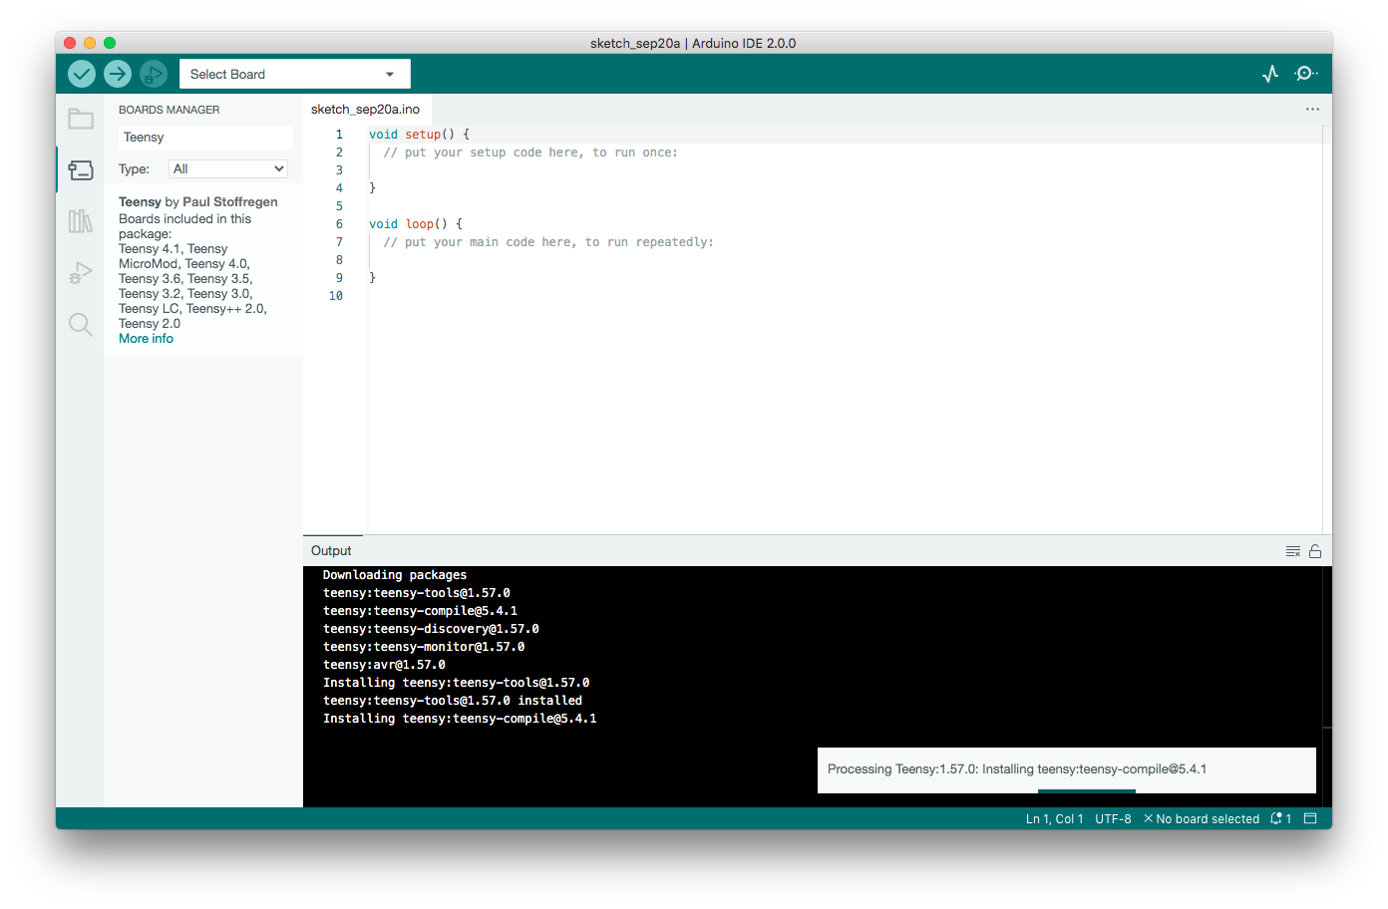Open the Debug sidebar panel icon
Image resolution: width=1388 pixels, height=909 pixels.
(x=81, y=273)
